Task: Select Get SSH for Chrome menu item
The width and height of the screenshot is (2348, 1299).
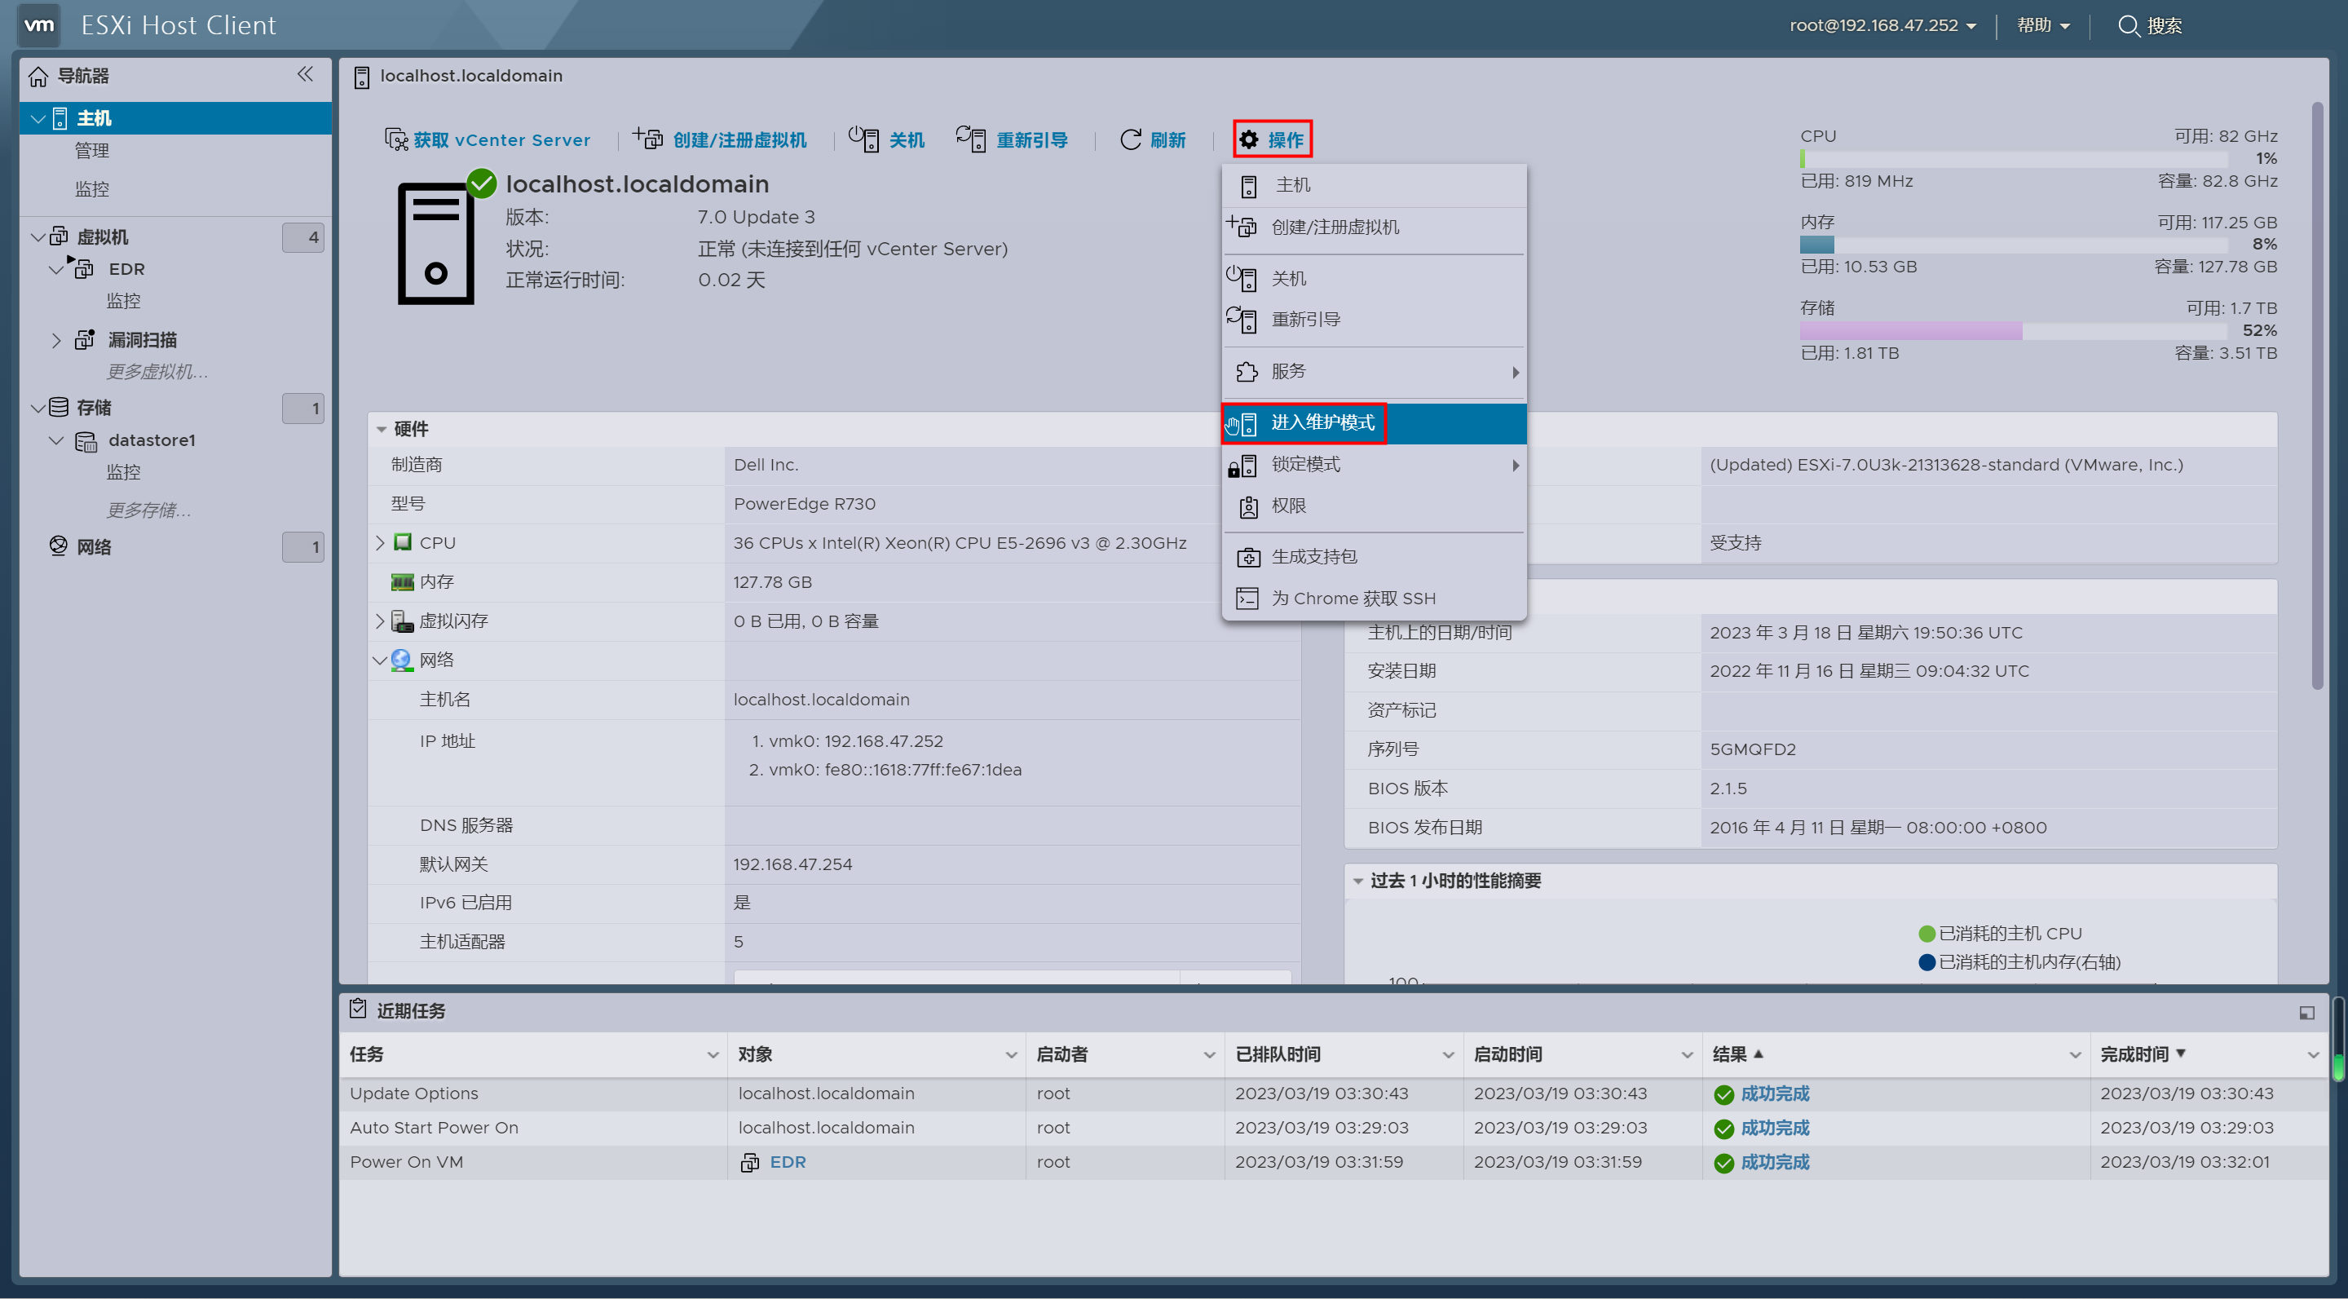Action: pos(1374,598)
